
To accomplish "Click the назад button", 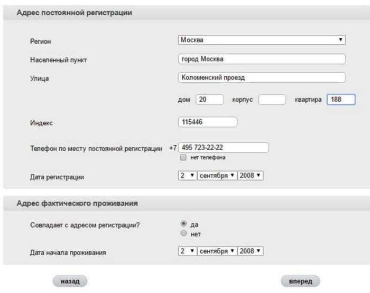I will pyautogui.click(x=70, y=281).
